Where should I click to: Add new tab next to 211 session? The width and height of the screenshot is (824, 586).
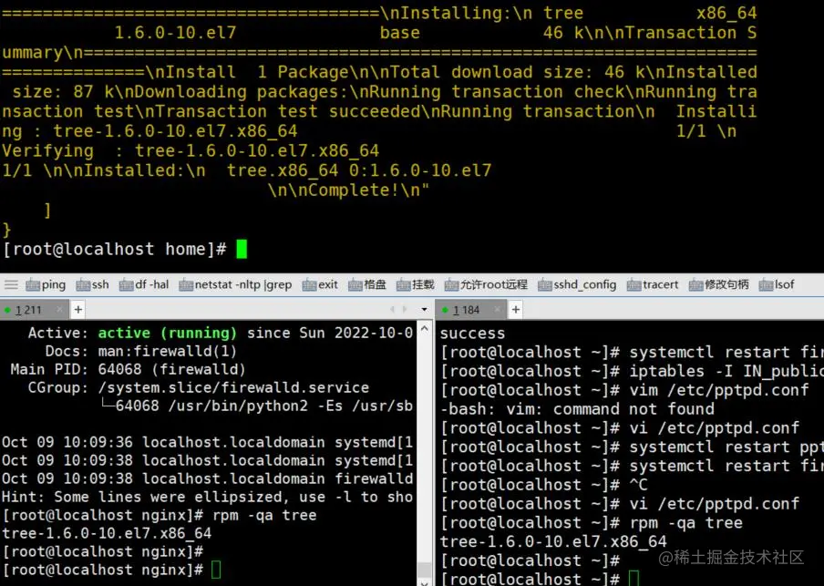click(x=77, y=310)
